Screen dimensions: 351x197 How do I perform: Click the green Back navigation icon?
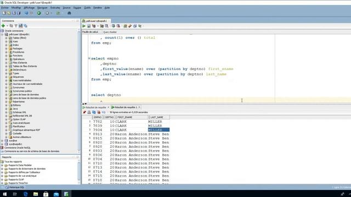tap(39, 13)
